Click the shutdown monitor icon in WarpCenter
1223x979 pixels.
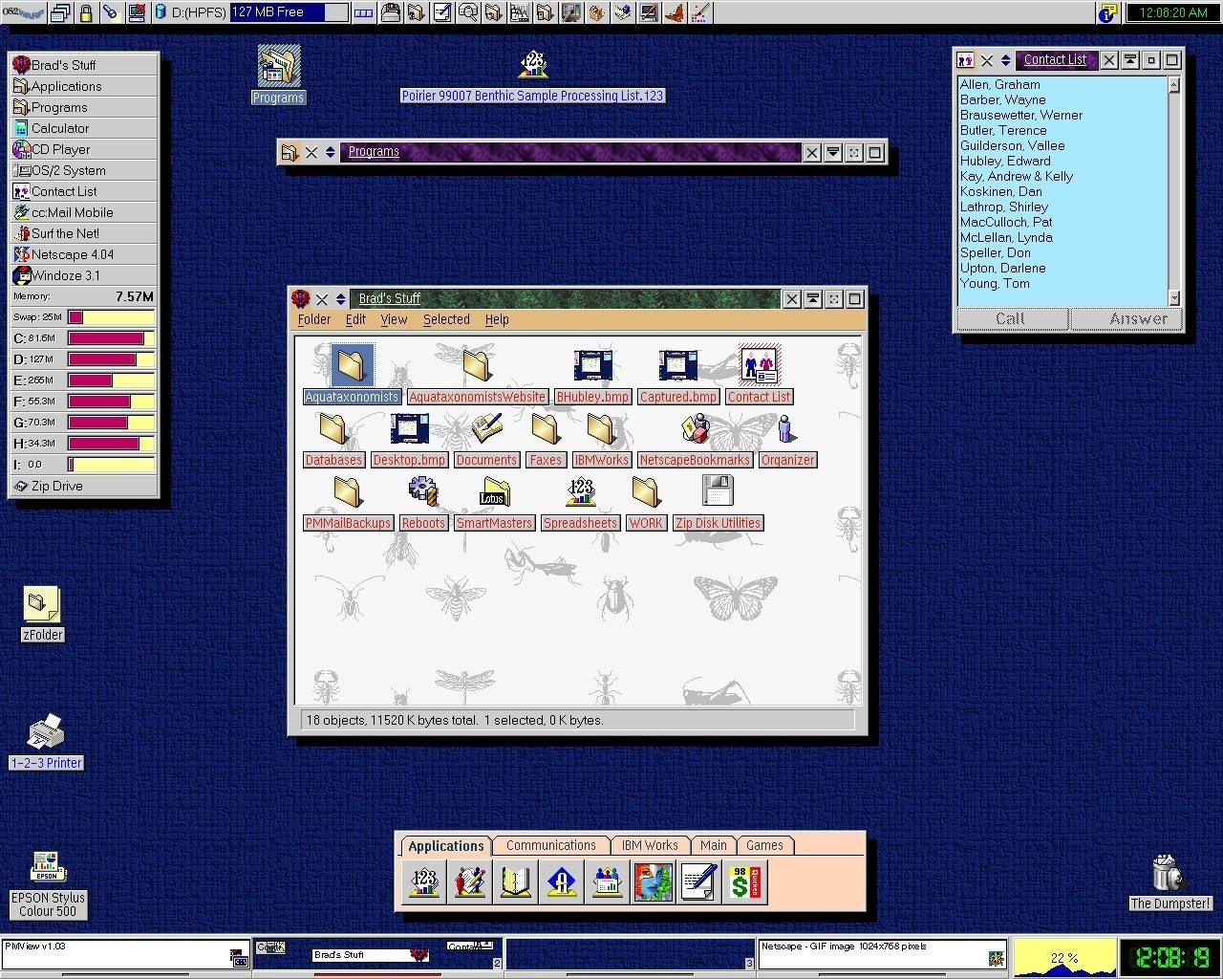pyautogui.click(x=137, y=12)
